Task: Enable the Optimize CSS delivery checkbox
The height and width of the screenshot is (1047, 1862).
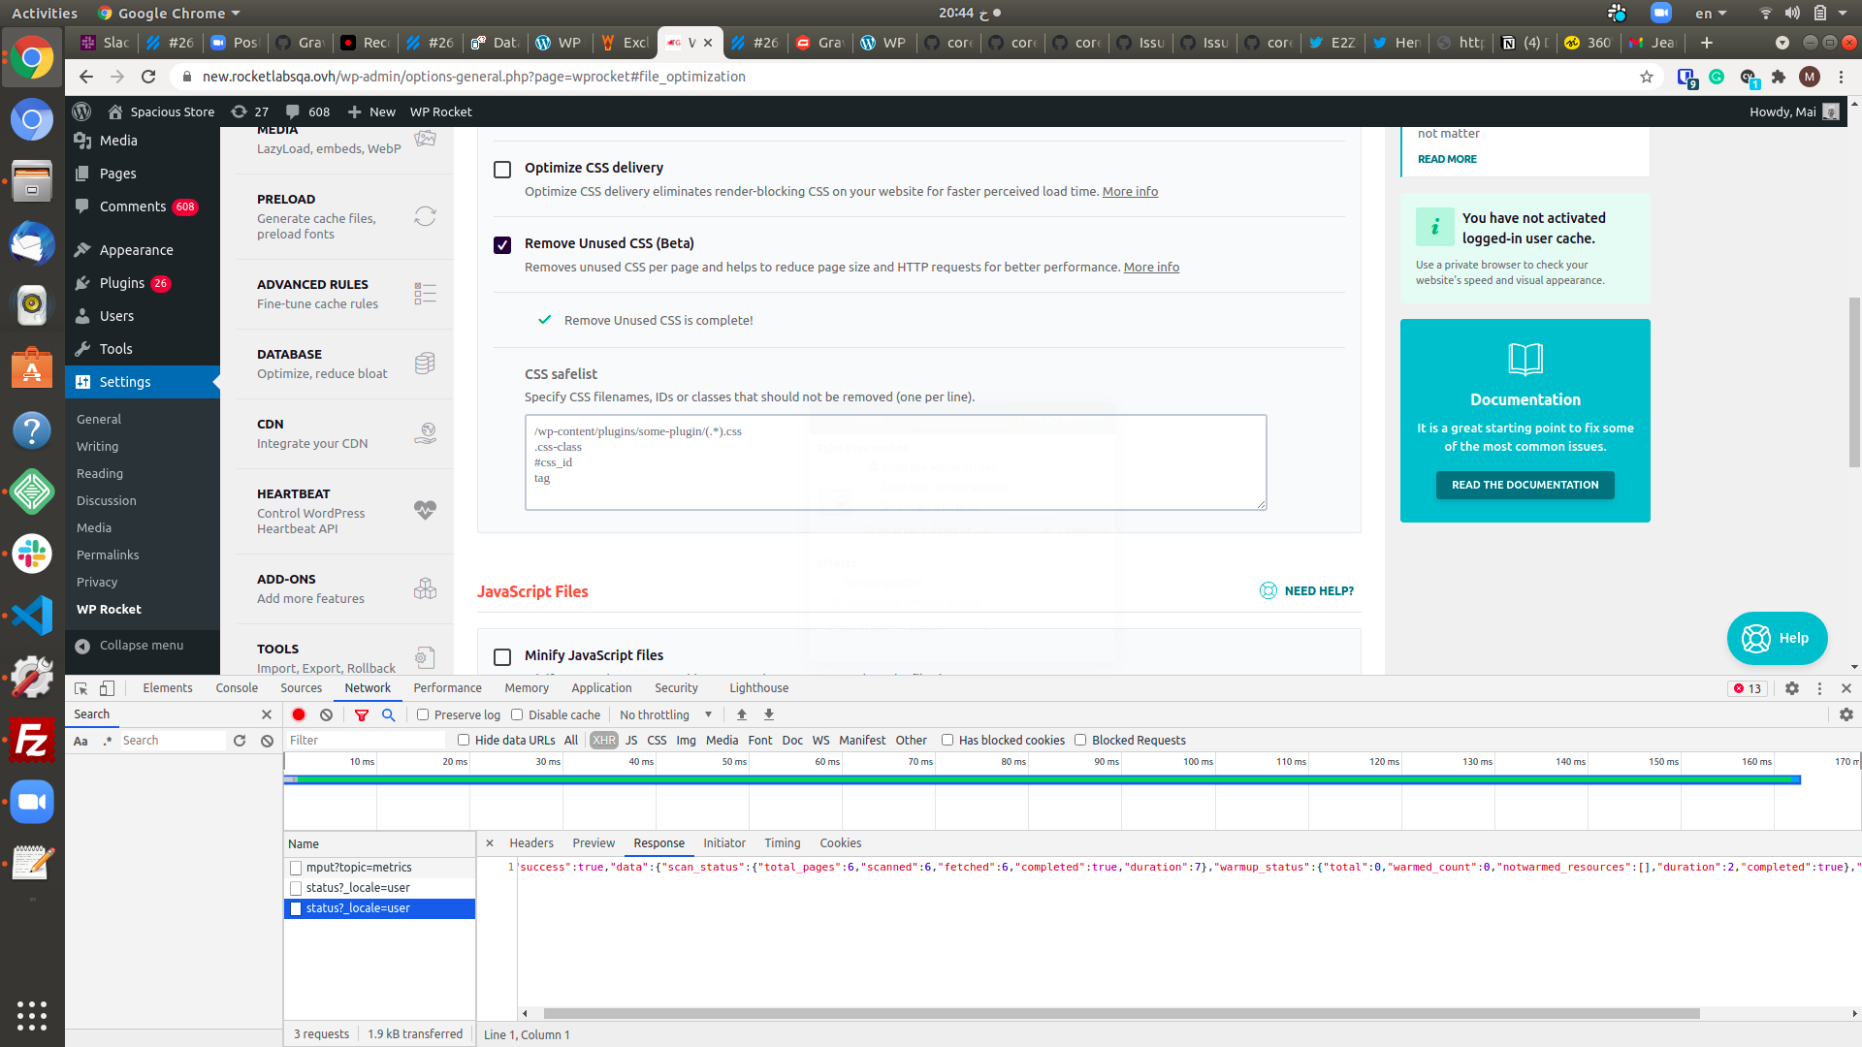Action: [502, 170]
